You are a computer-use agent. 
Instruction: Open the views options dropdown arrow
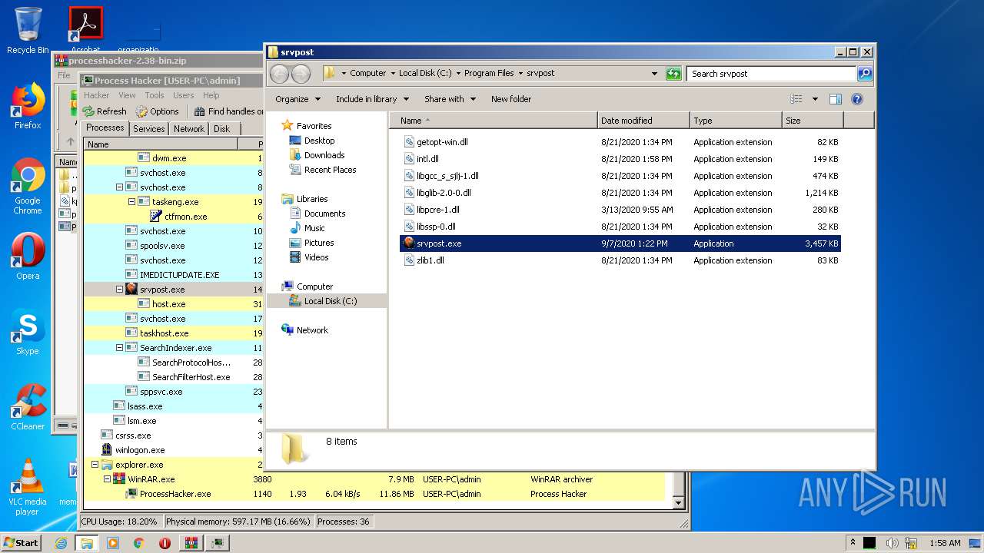click(x=815, y=99)
